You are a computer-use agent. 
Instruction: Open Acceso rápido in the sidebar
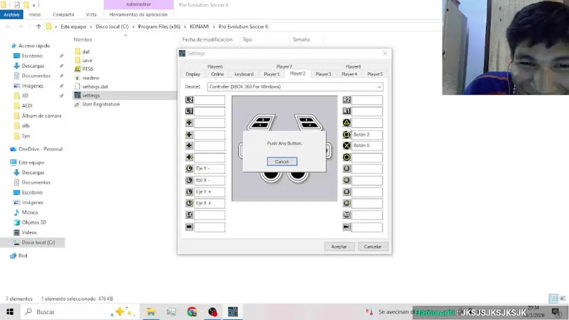tap(34, 46)
